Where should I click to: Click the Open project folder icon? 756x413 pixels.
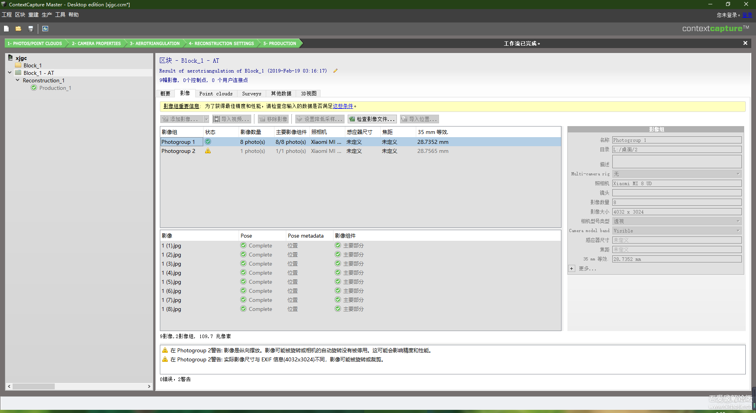[18, 29]
